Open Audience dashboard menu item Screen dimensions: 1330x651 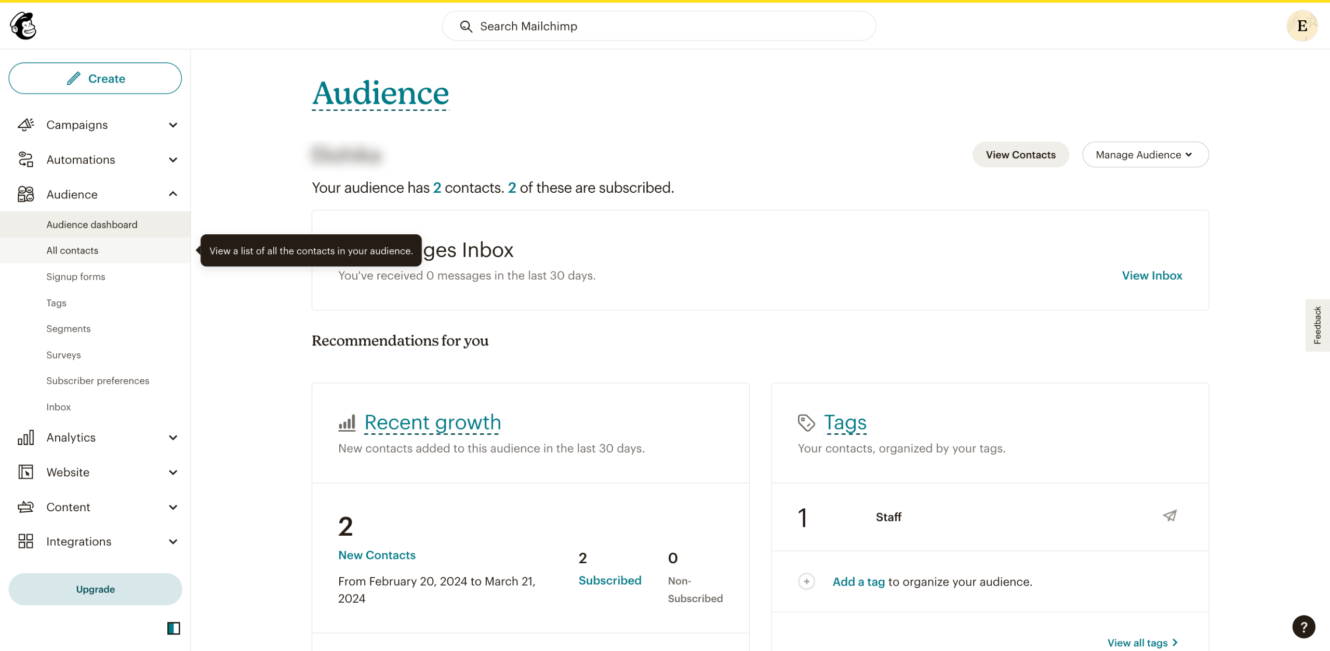[95, 224]
